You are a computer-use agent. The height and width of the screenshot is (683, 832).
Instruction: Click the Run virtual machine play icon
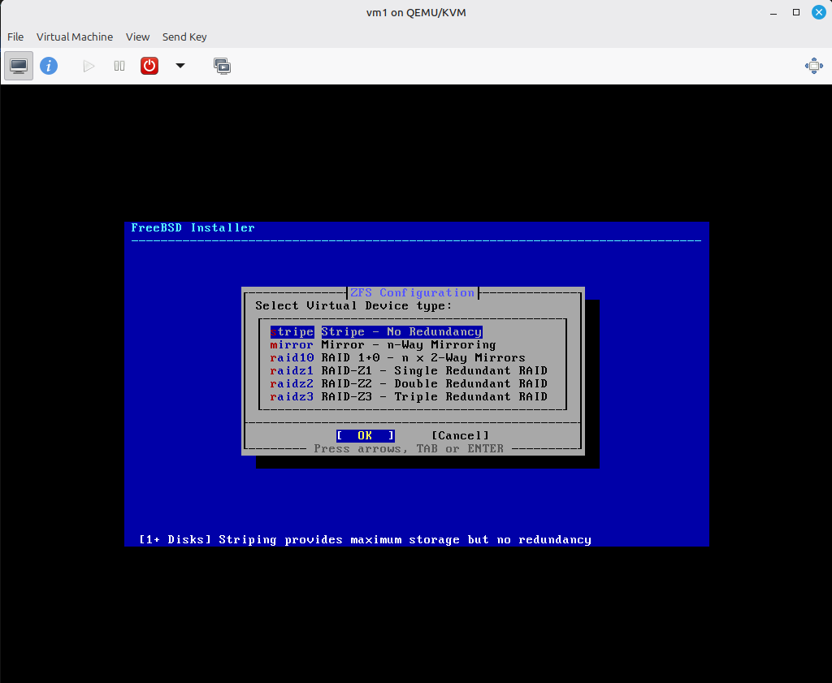89,66
